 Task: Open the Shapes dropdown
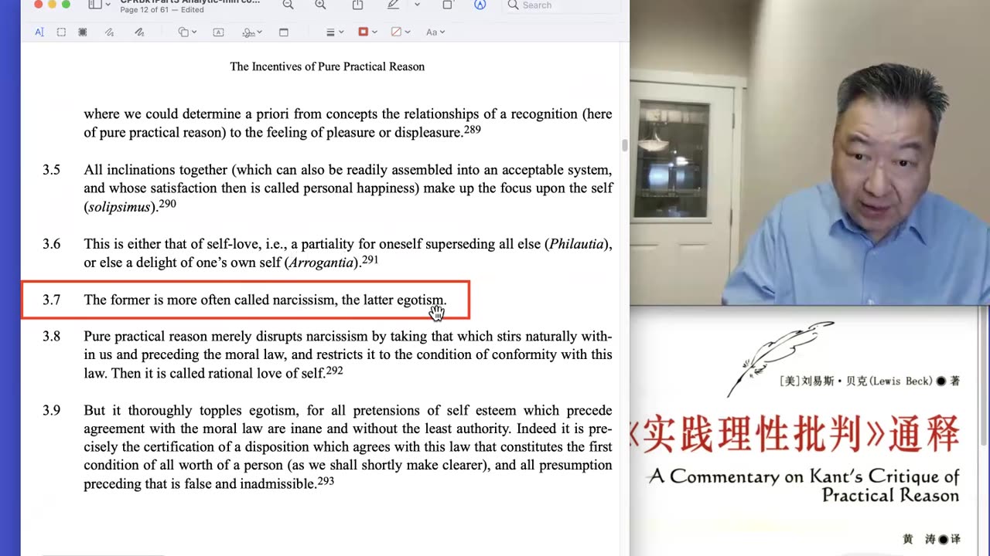click(187, 32)
